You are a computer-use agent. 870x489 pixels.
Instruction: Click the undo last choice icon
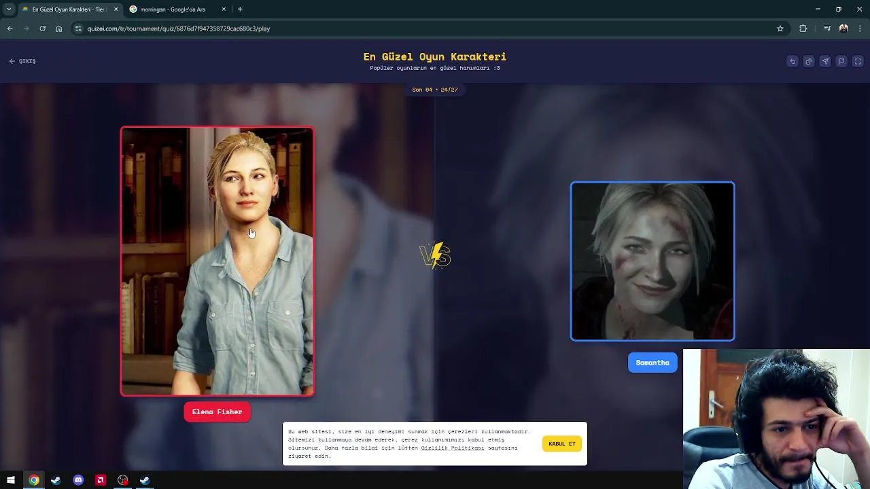point(793,61)
